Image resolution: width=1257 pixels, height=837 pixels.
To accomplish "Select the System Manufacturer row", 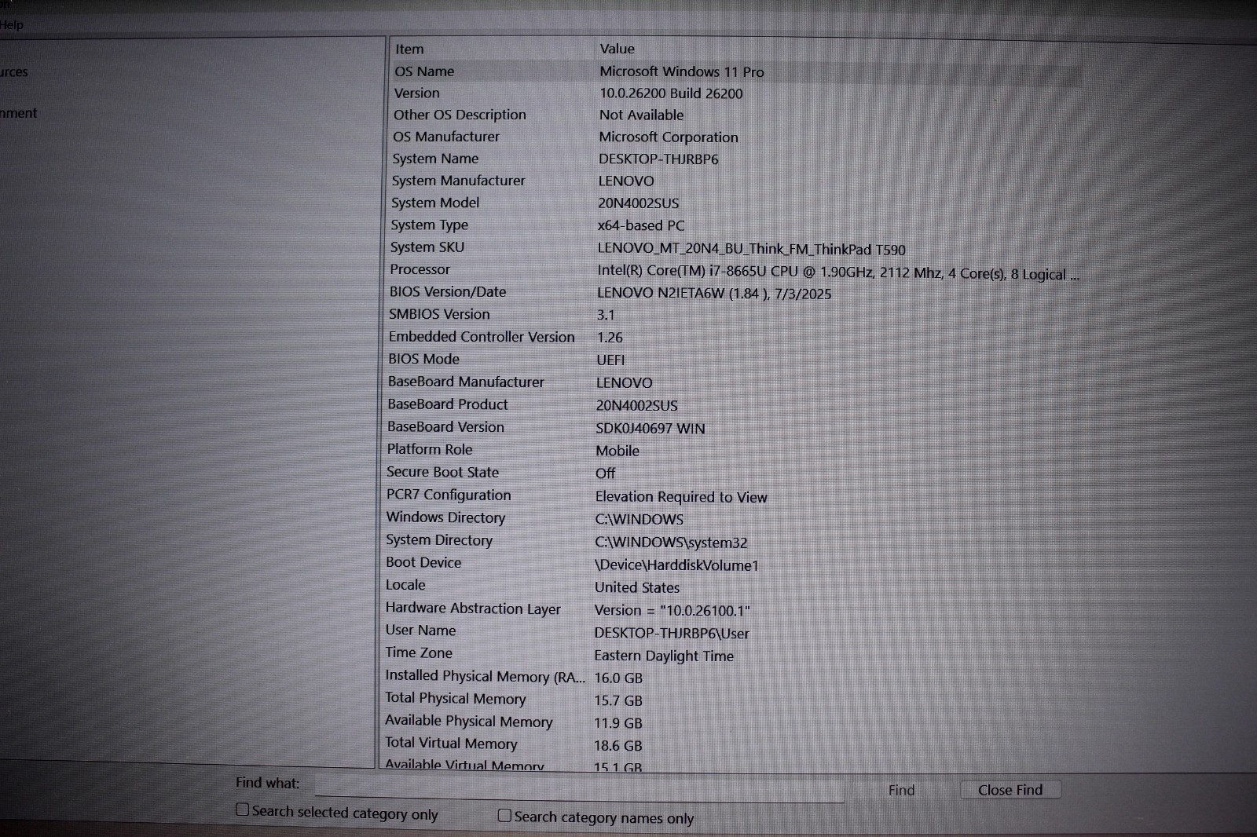I will tap(736, 181).
